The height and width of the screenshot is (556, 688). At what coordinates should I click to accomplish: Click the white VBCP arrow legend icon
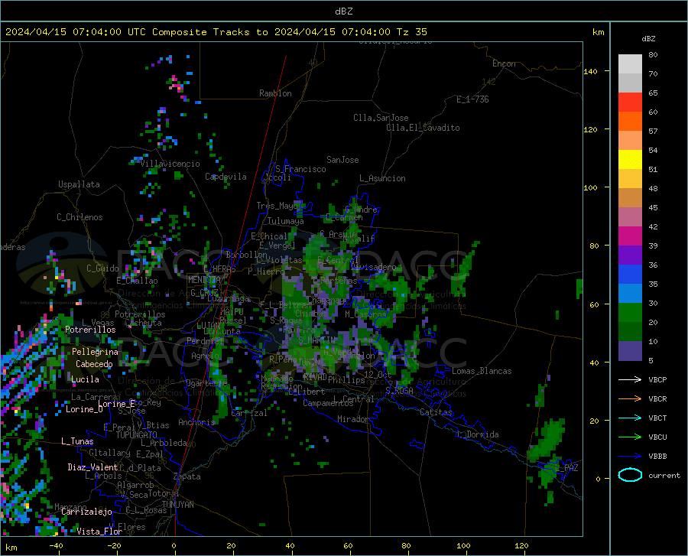coord(630,379)
